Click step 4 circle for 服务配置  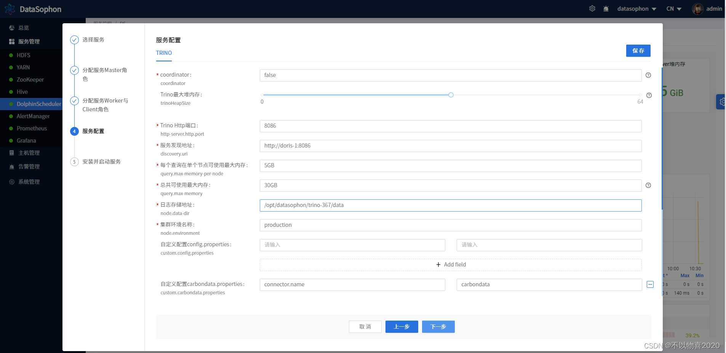(x=74, y=131)
